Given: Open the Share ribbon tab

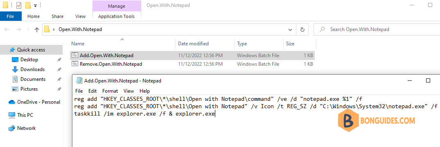Looking at the screenshot, I should click(57, 16).
